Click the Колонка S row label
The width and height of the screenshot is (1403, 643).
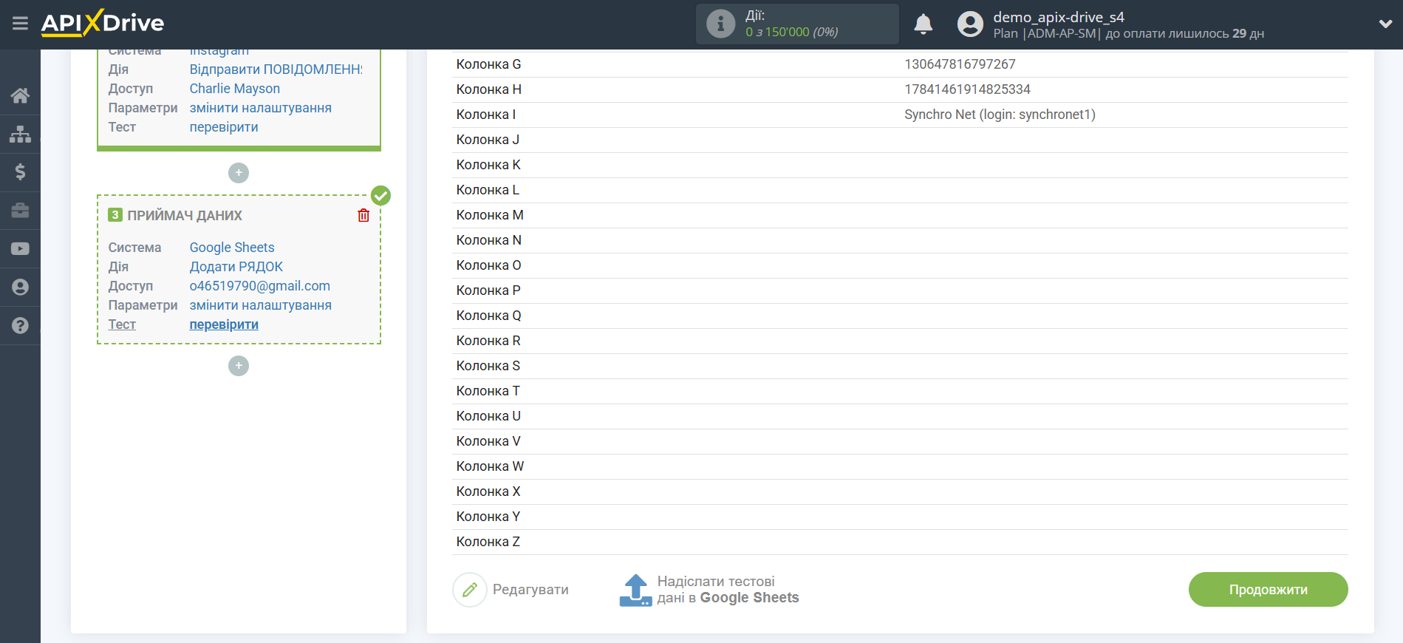point(488,366)
